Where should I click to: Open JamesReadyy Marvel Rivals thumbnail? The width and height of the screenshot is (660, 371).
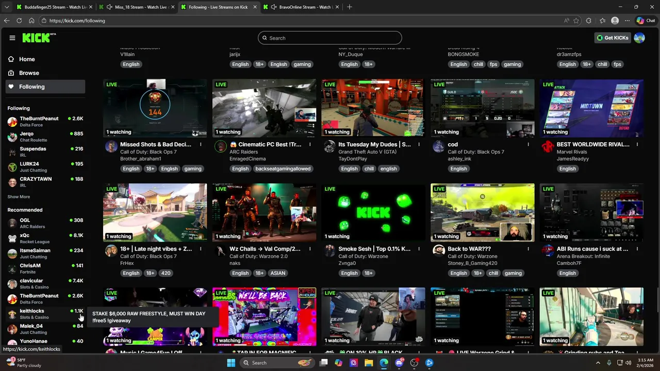click(591, 108)
